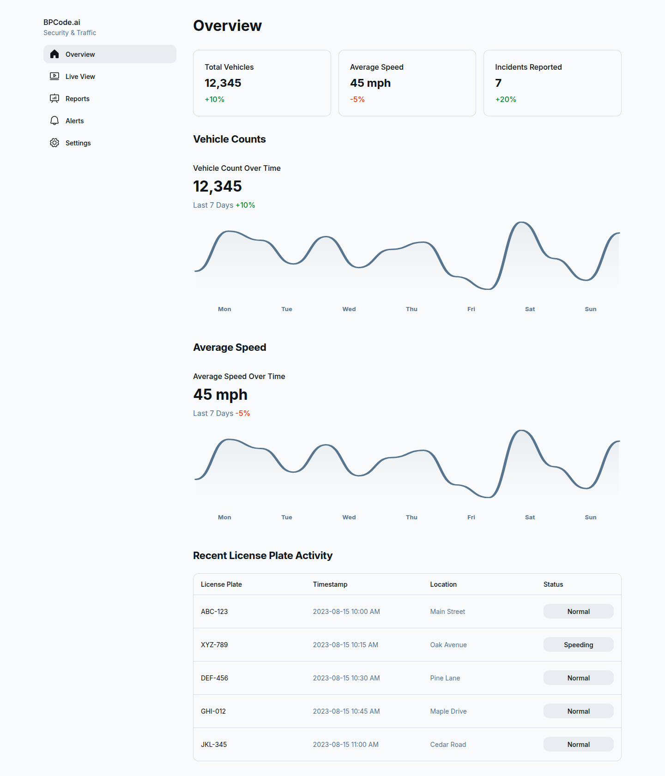Open the Live View menu item
This screenshot has height=776, width=665.
[x=80, y=77]
